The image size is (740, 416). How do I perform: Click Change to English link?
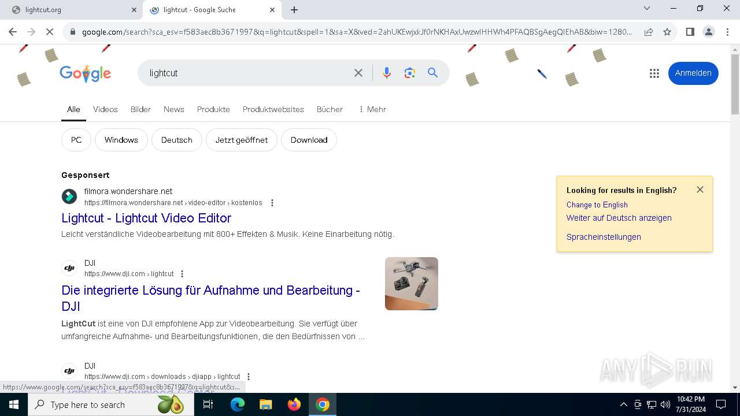597,205
